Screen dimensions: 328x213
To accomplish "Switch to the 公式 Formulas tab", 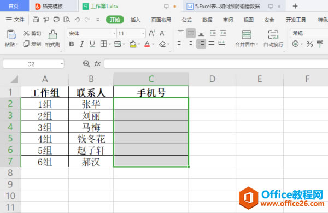I will click(x=187, y=20).
